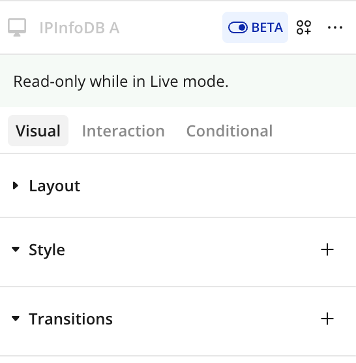356x363 pixels.
Task: Toggle the BETA switch off
Action: [x=238, y=27]
